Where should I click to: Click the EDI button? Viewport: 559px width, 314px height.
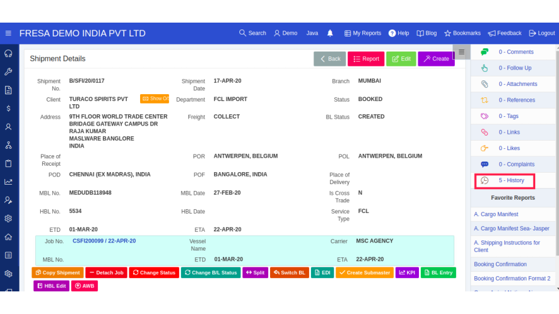[x=322, y=273]
